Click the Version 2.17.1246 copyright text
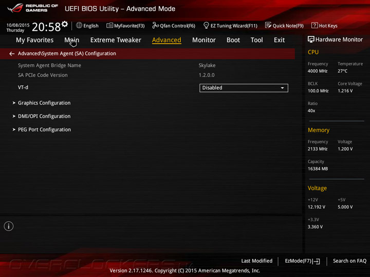 point(185,270)
